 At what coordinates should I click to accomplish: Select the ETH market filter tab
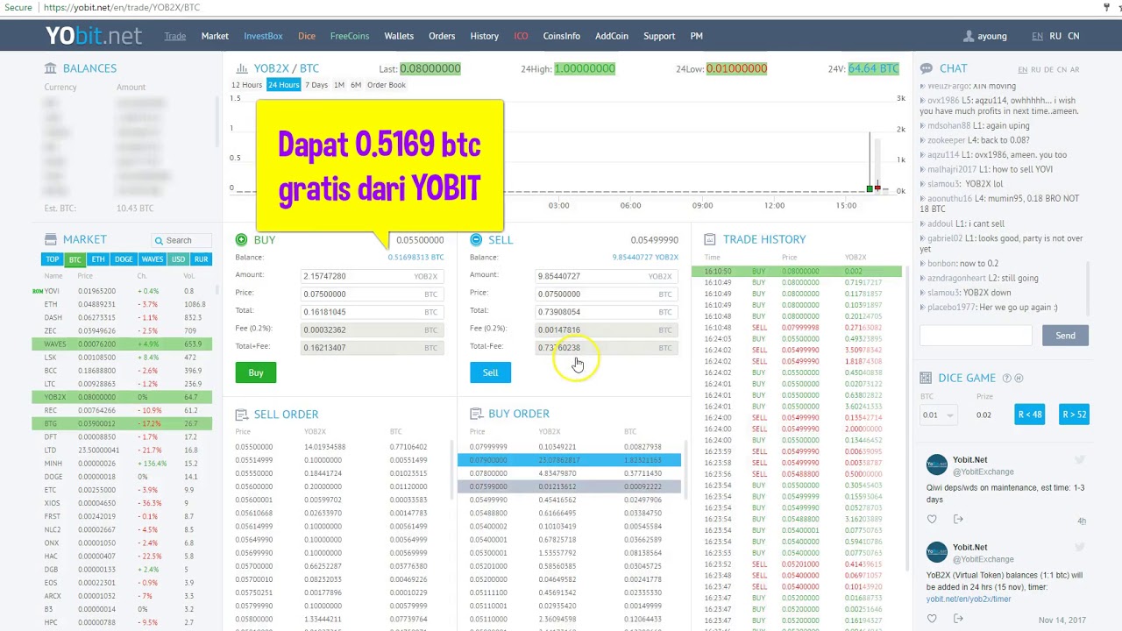(x=98, y=259)
